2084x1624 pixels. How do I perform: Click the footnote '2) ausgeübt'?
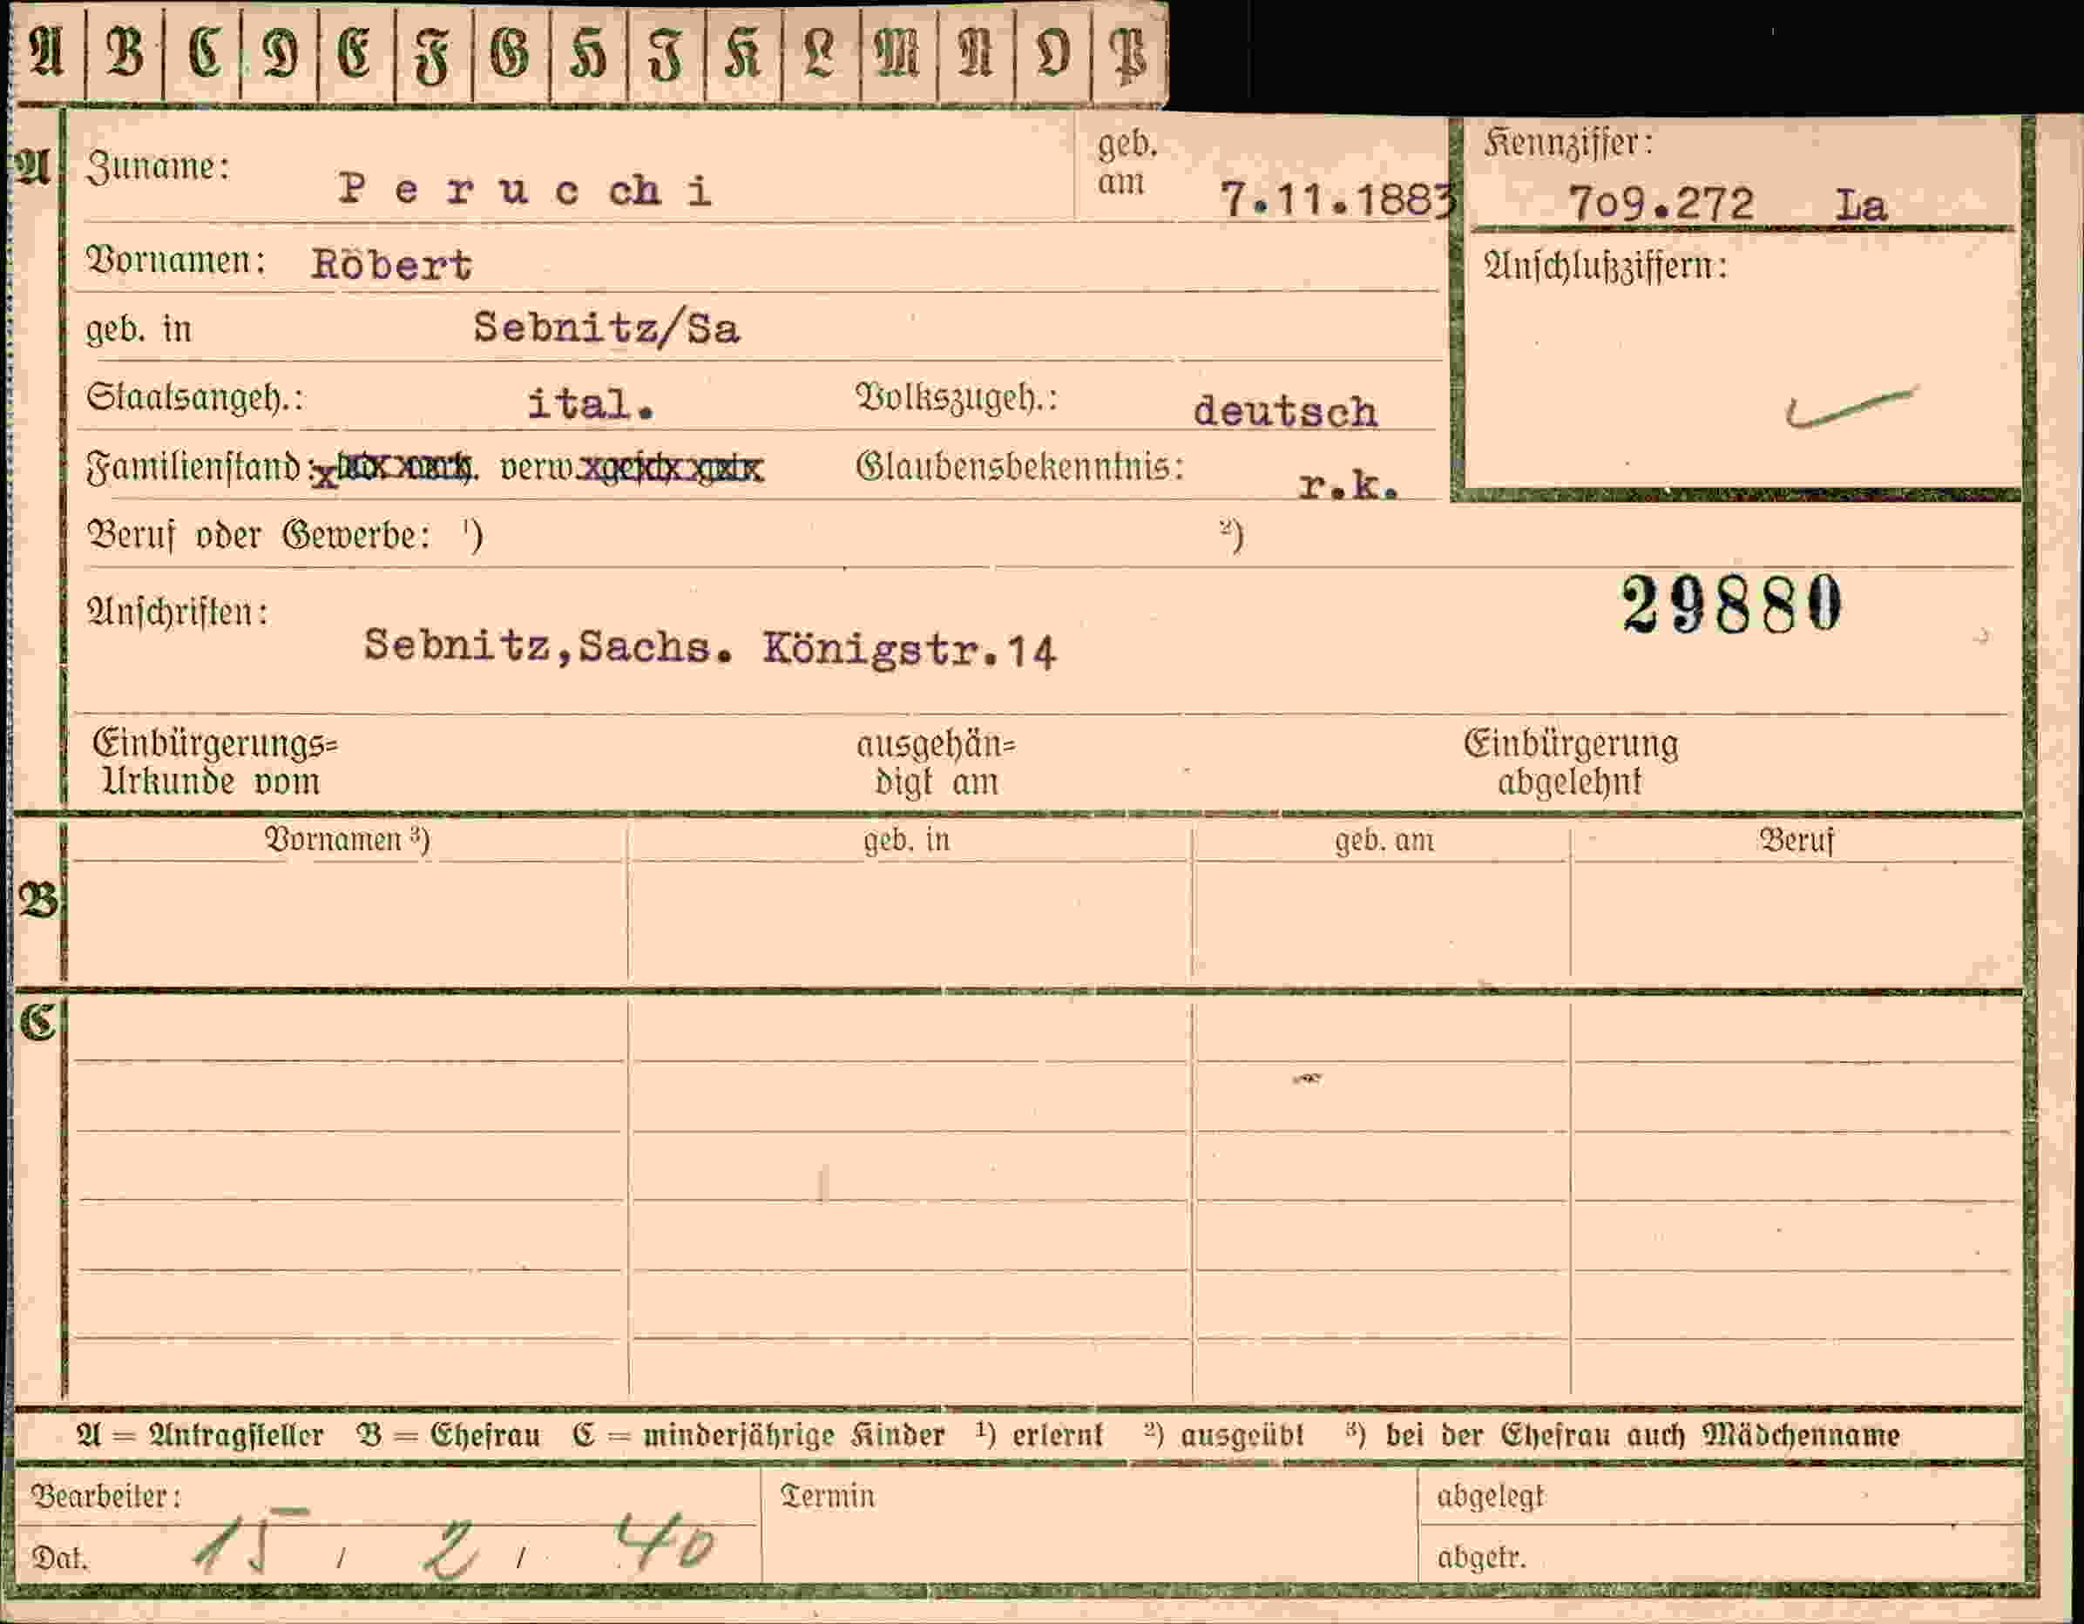point(1224,1434)
